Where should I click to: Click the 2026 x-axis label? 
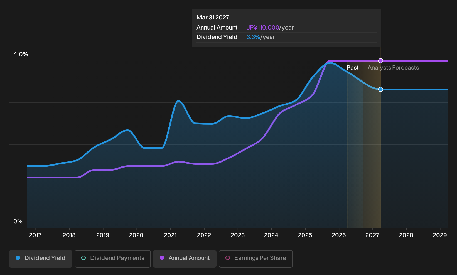pos(339,235)
